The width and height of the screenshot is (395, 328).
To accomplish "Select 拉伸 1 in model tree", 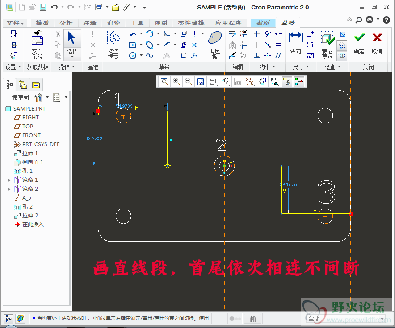I will pos(26,153).
